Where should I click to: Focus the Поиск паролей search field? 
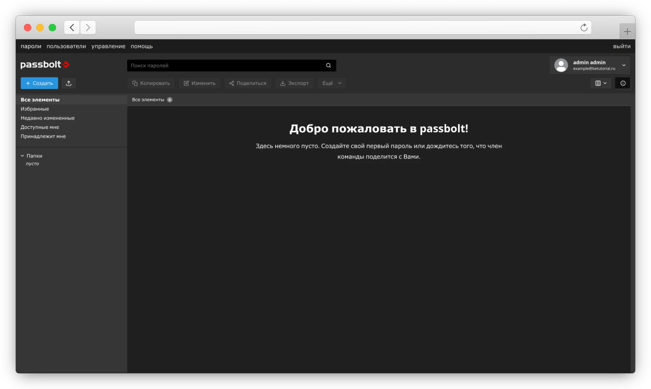[226, 65]
